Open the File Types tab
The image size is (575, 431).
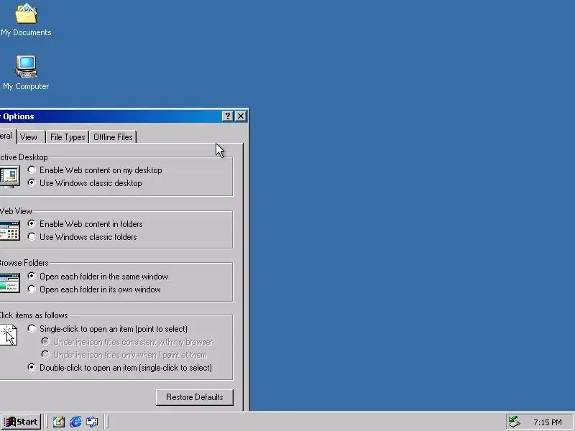pyautogui.click(x=68, y=137)
